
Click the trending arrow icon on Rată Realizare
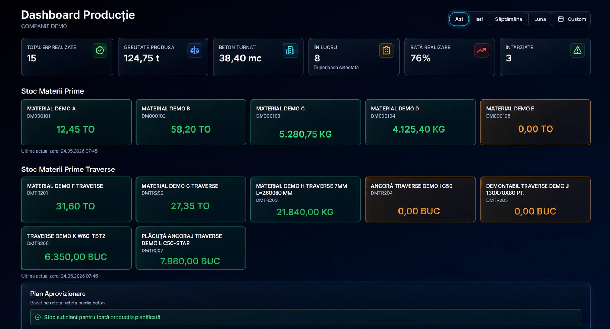(481, 50)
